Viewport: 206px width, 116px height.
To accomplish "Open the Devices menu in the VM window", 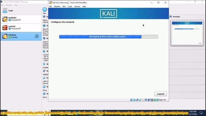I will (x=77, y=6).
